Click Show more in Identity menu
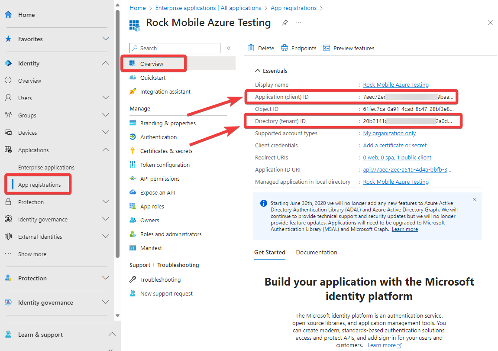This screenshot has width=498, height=351. pyautogui.click(x=32, y=253)
